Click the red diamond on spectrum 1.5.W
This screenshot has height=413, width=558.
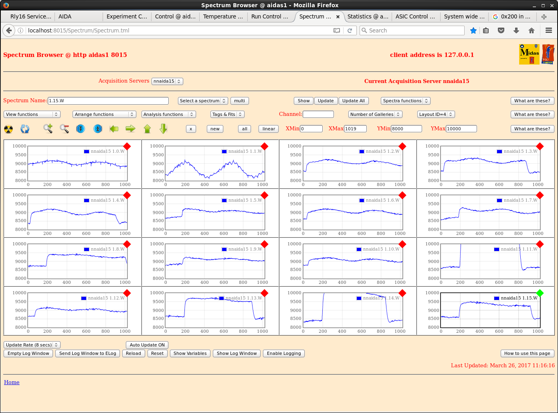tap(265, 195)
